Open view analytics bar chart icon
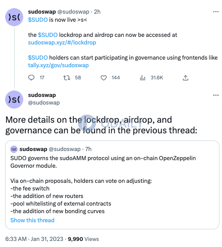 (143, 78)
